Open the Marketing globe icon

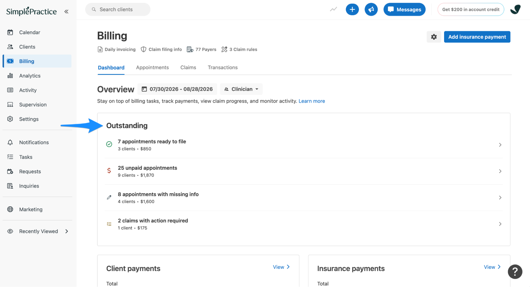coord(10,209)
